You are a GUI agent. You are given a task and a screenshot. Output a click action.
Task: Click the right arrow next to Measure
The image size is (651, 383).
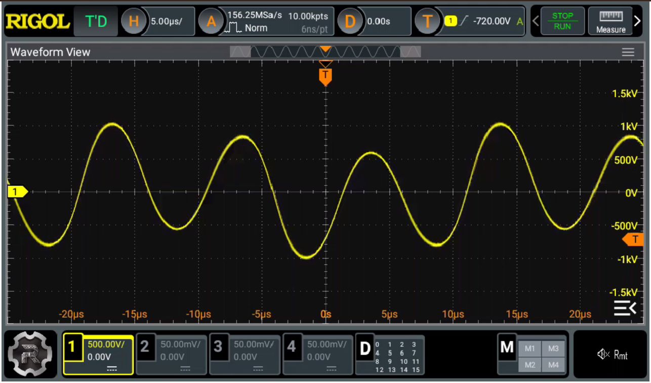coord(637,21)
